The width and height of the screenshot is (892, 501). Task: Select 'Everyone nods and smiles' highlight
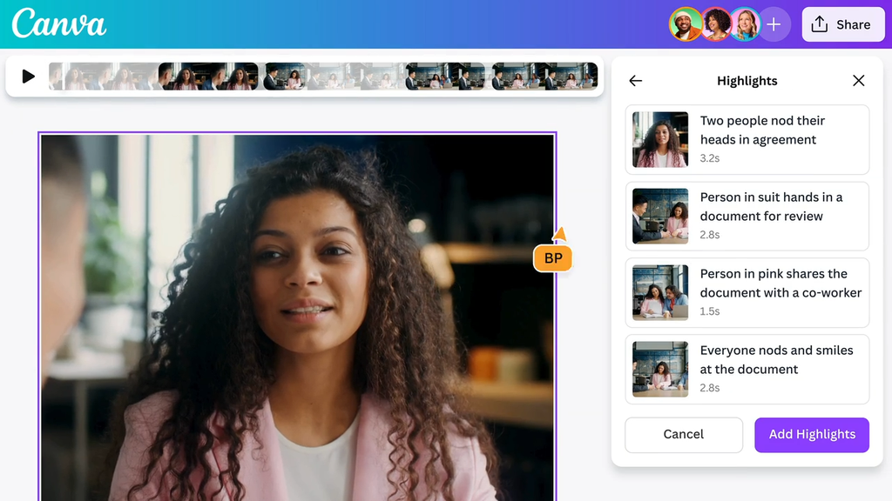point(747,369)
